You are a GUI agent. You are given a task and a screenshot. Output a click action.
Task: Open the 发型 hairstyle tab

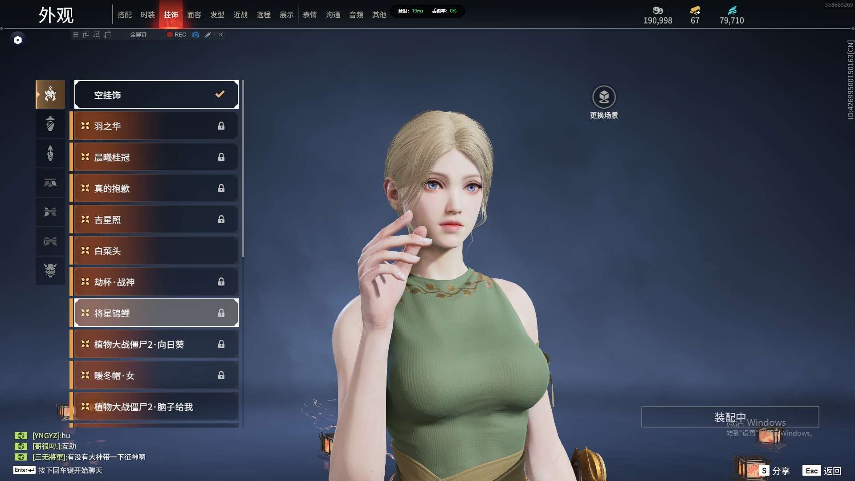tap(217, 15)
